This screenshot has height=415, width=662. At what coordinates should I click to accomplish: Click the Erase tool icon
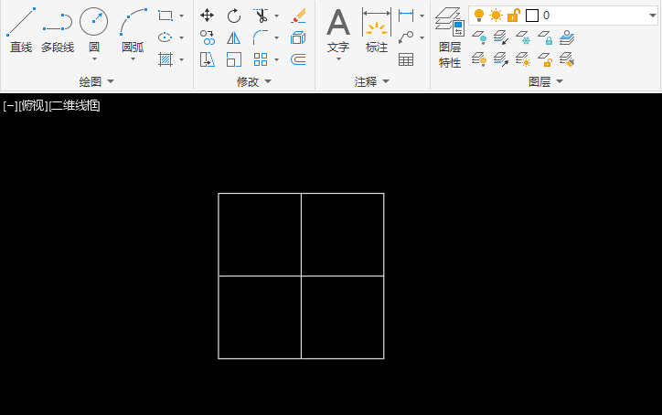[298, 16]
